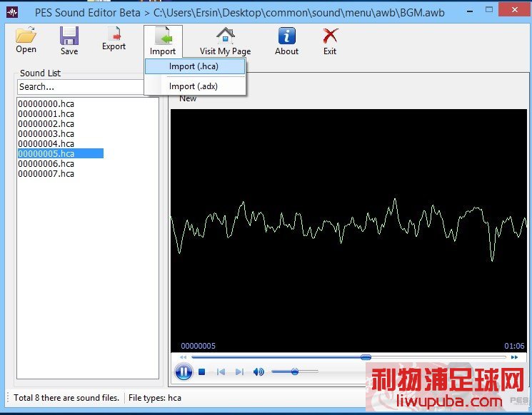The image size is (532, 415).
Task: Select 00000004.hca in the sound list
Action: 46,143
